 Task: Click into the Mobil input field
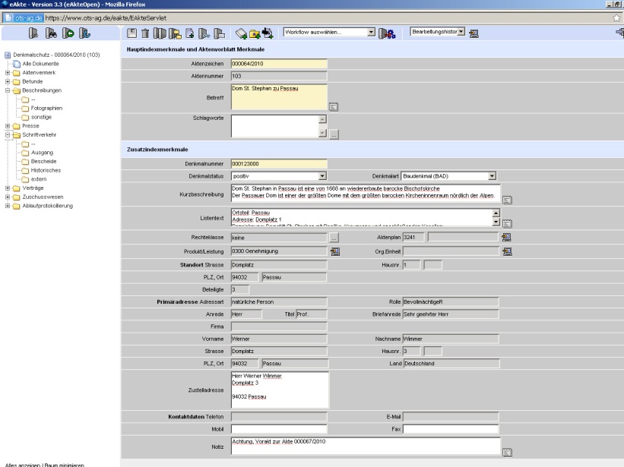tap(278, 428)
